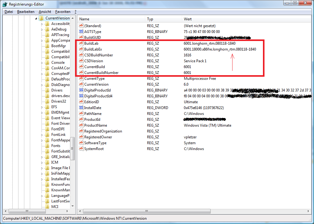Click the folder icon of the Drivers32 key
314x224 pixels.
point(47,101)
